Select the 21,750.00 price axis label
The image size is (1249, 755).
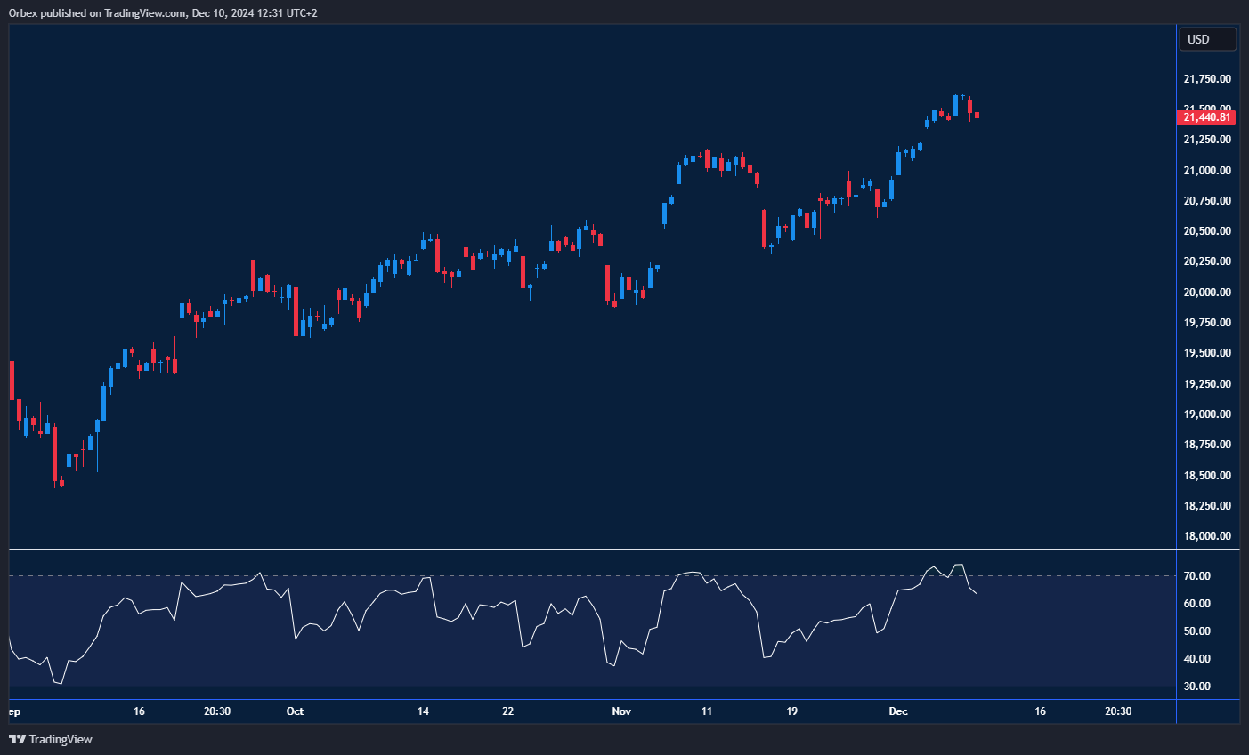tap(1206, 79)
